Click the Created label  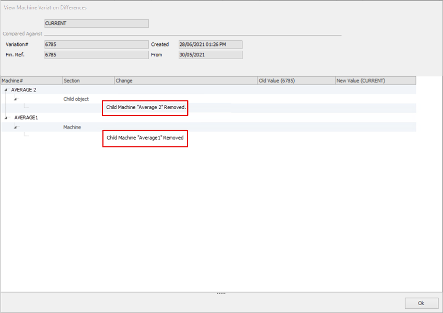pyautogui.click(x=160, y=44)
